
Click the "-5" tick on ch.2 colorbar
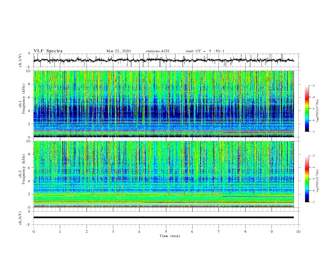tap(313, 179)
